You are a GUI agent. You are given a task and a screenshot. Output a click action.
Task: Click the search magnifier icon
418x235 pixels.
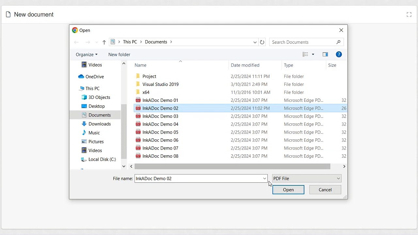(x=338, y=42)
